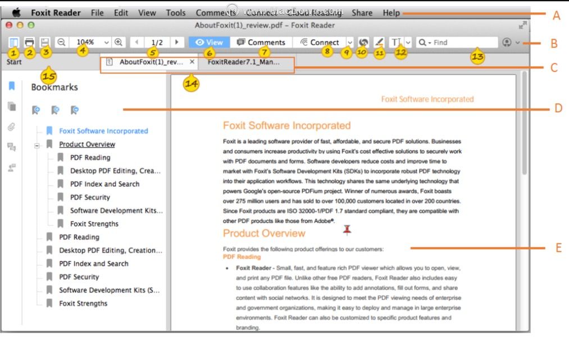Open the Signatures panel sidebar icon
The height and width of the screenshot is (337, 569).
12,167
